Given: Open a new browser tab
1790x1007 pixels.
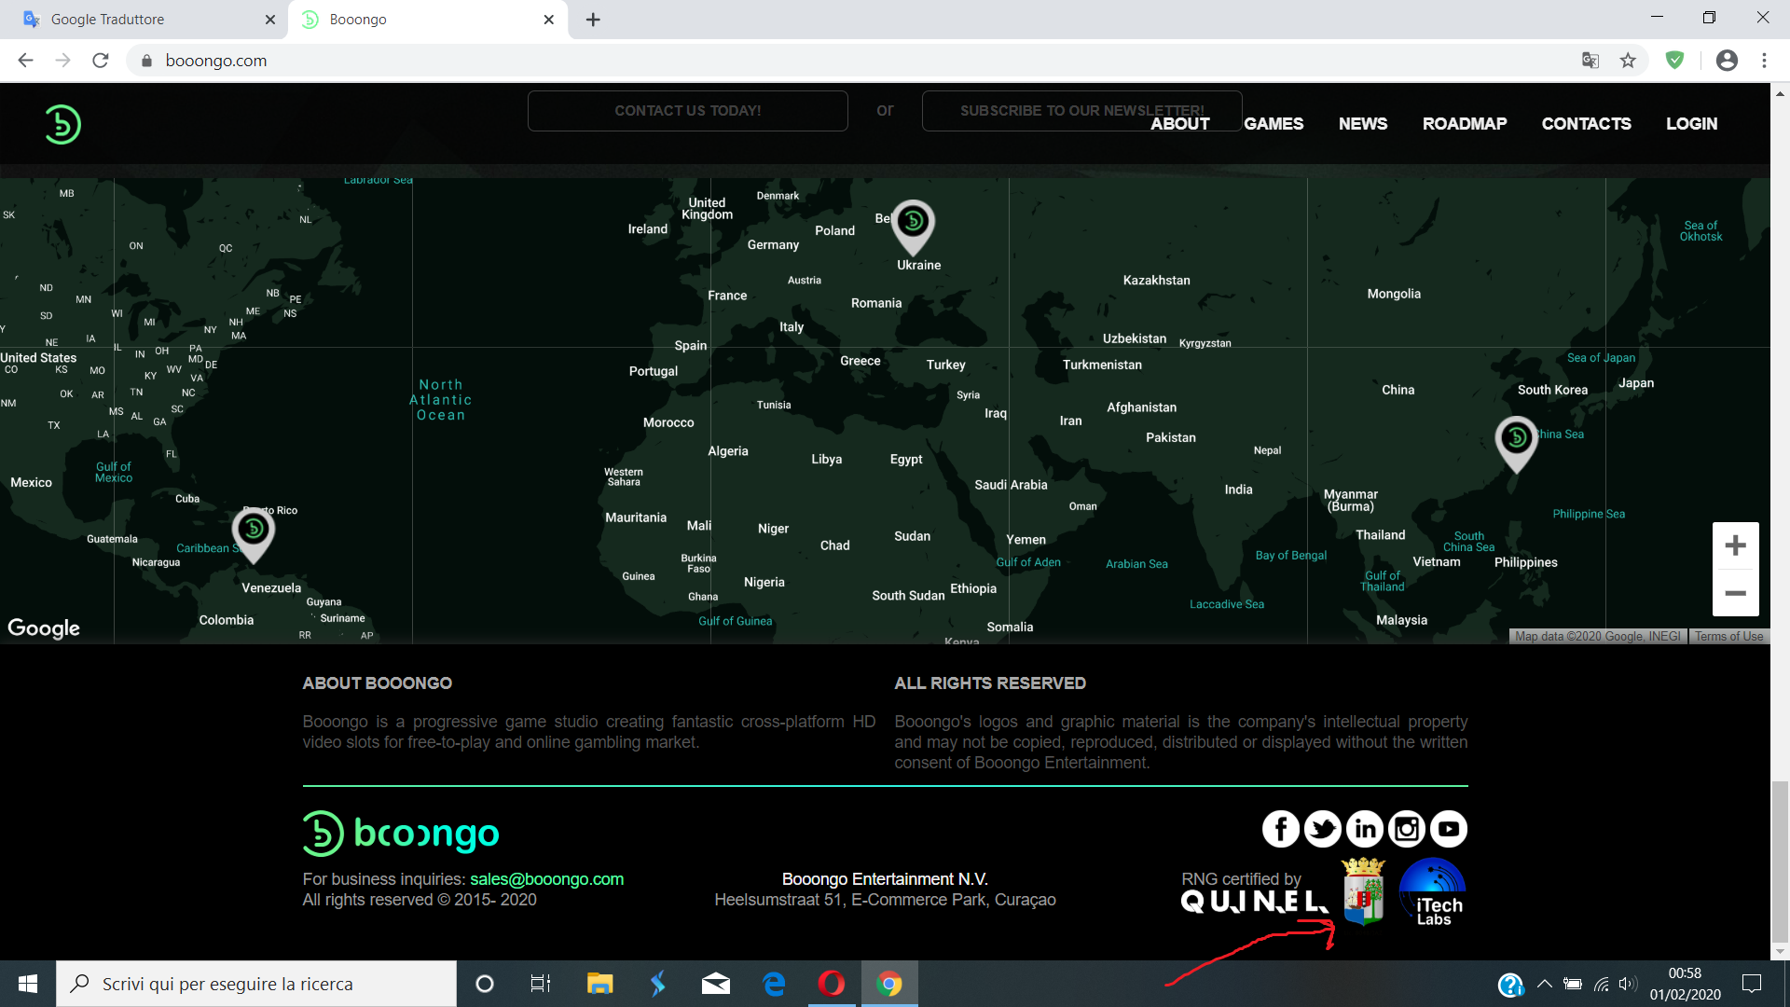Looking at the screenshot, I should click(593, 20).
